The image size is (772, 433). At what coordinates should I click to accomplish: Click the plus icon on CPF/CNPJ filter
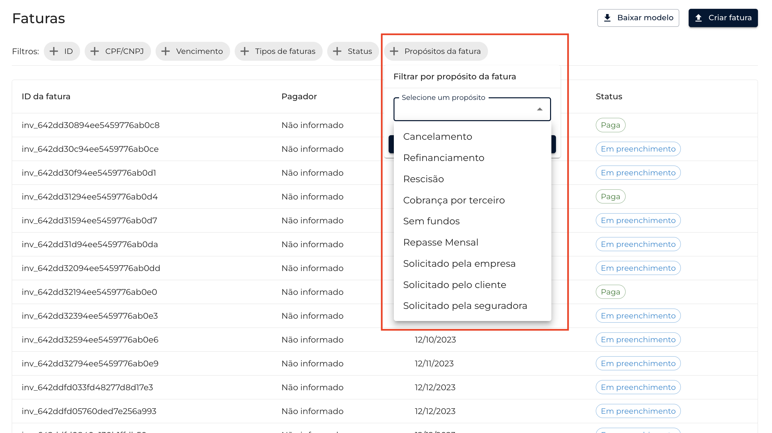pos(95,51)
